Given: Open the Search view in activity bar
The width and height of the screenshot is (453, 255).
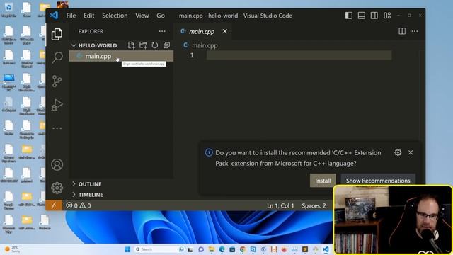Looking at the screenshot, I should click(57, 57).
